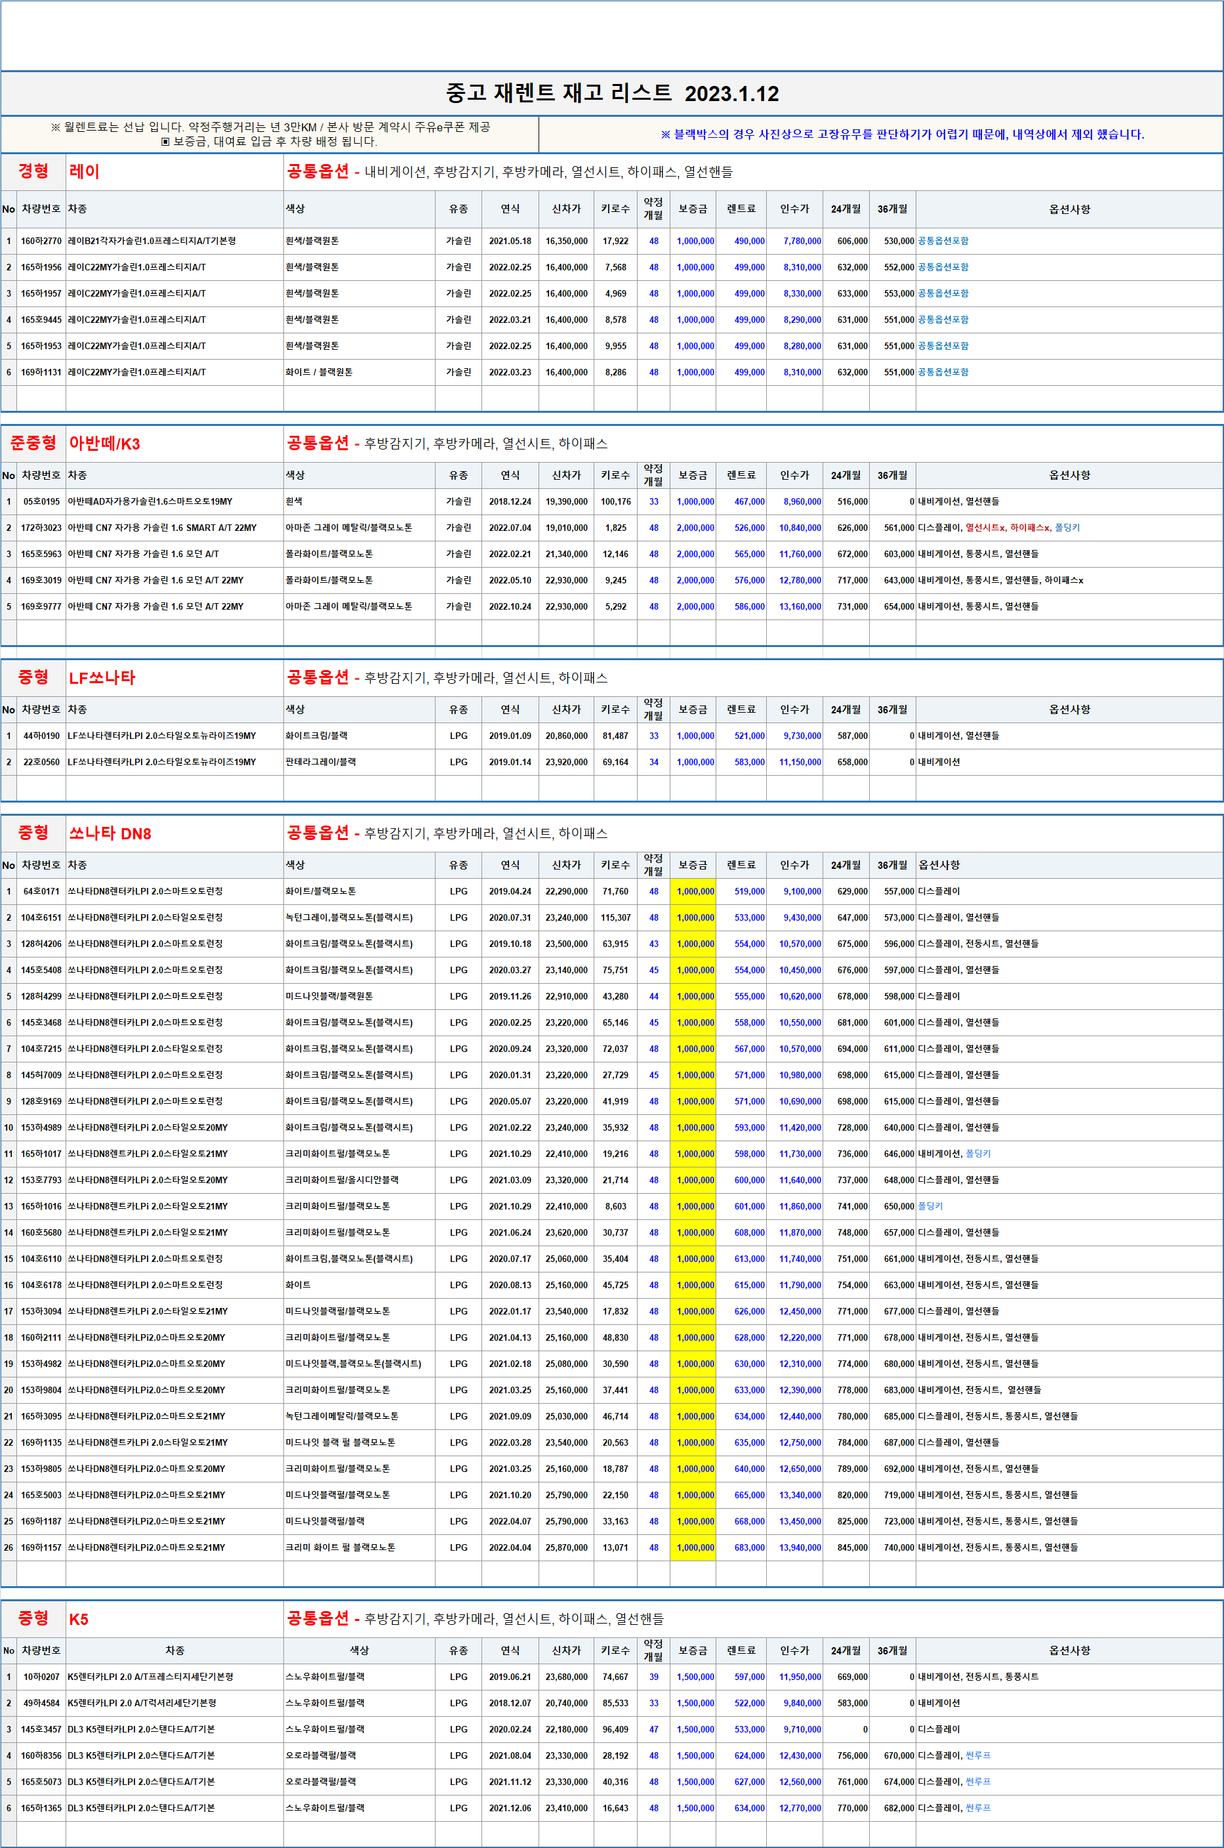Image resolution: width=1224 pixels, height=1848 pixels.
Task: Click new car price 21,340,000
Action: point(567,555)
